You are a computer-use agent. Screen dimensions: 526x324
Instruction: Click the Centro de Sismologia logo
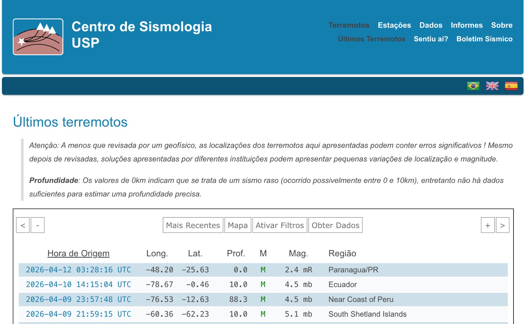click(x=38, y=37)
